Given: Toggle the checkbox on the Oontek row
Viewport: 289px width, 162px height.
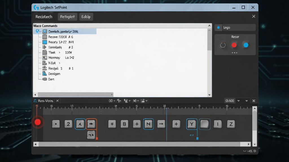Looking at the screenshot, I should coord(38,31).
